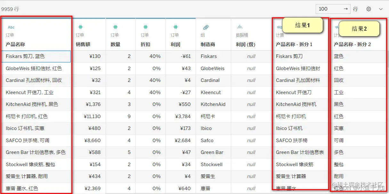Click the cell GlobeWeis 搭扣信封, 红色
Screen dimensions: 389x194
36,69
